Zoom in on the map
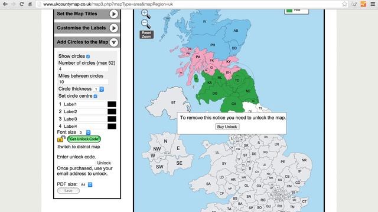378x212 pixels. 146,14
